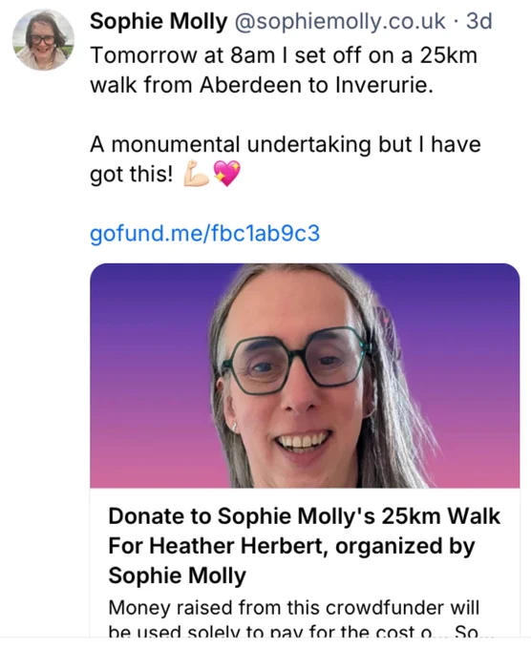Click the dot separator before the timestamp
This screenshot has width=531, height=649.
point(457,22)
